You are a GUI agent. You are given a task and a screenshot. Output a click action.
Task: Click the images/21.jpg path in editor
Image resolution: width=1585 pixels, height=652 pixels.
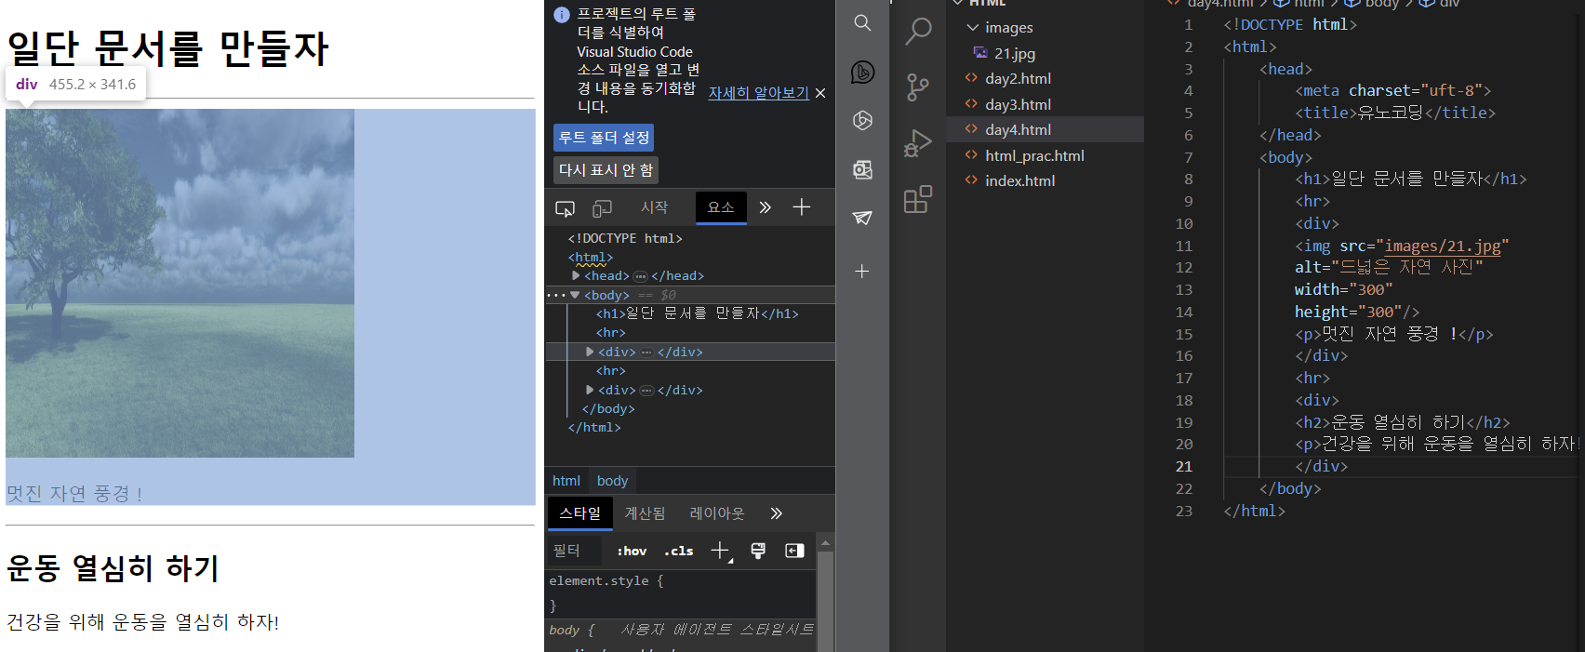coord(1443,246)
